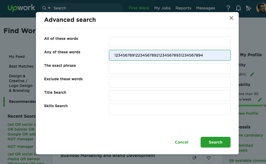Open the View Profile link

click(248, 113)
